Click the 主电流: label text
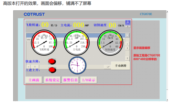The image size is (171, 104). [66, 25]
